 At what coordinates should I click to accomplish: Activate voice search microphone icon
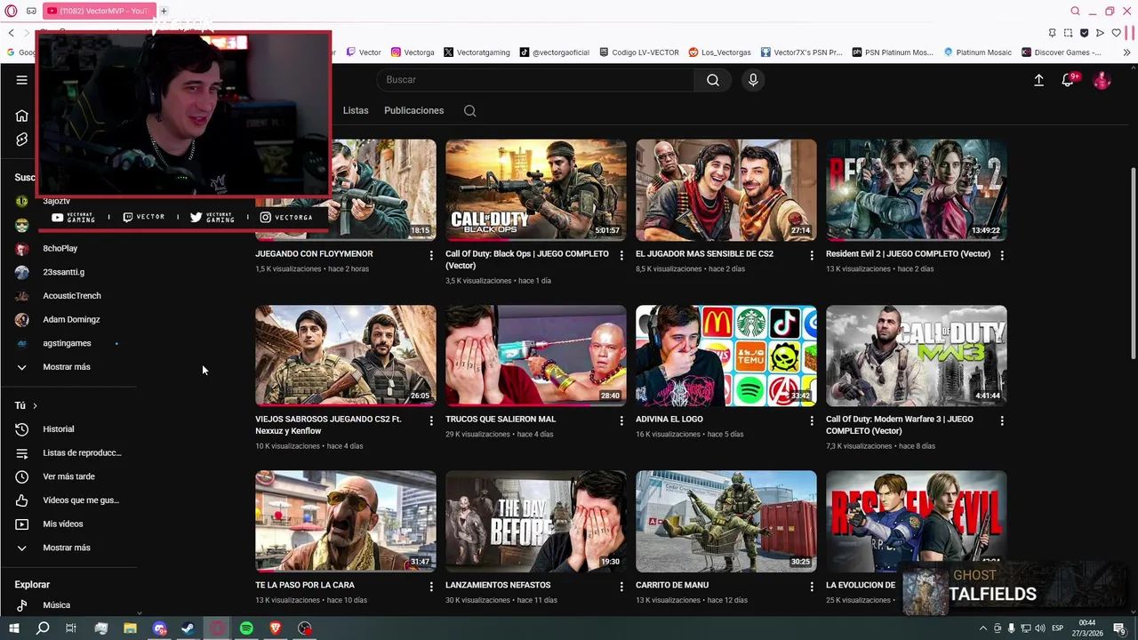point(753,80)
